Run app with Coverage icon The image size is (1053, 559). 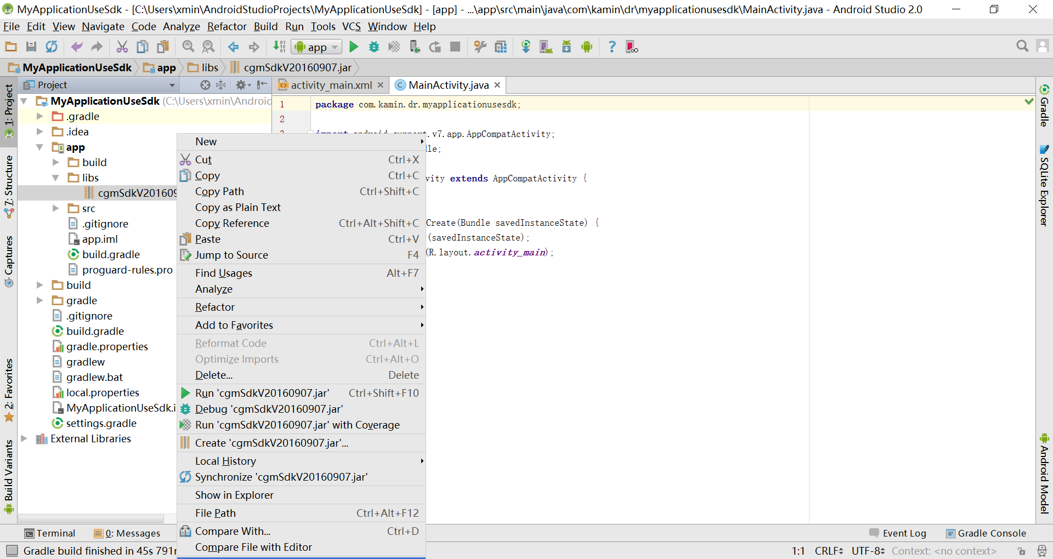394,47
